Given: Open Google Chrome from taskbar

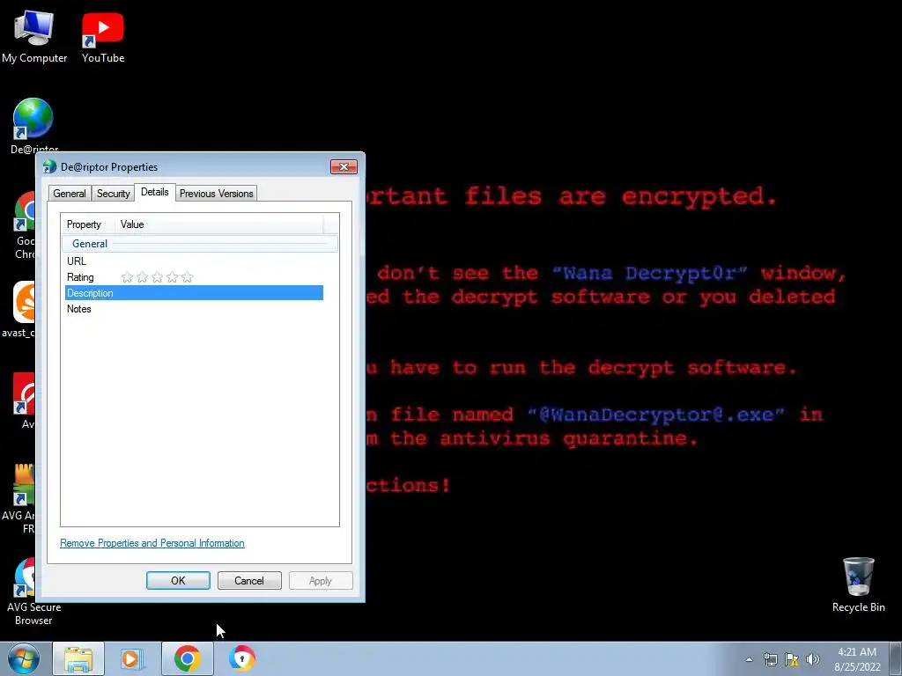Looking at the screenshot, I should (187, 658).
